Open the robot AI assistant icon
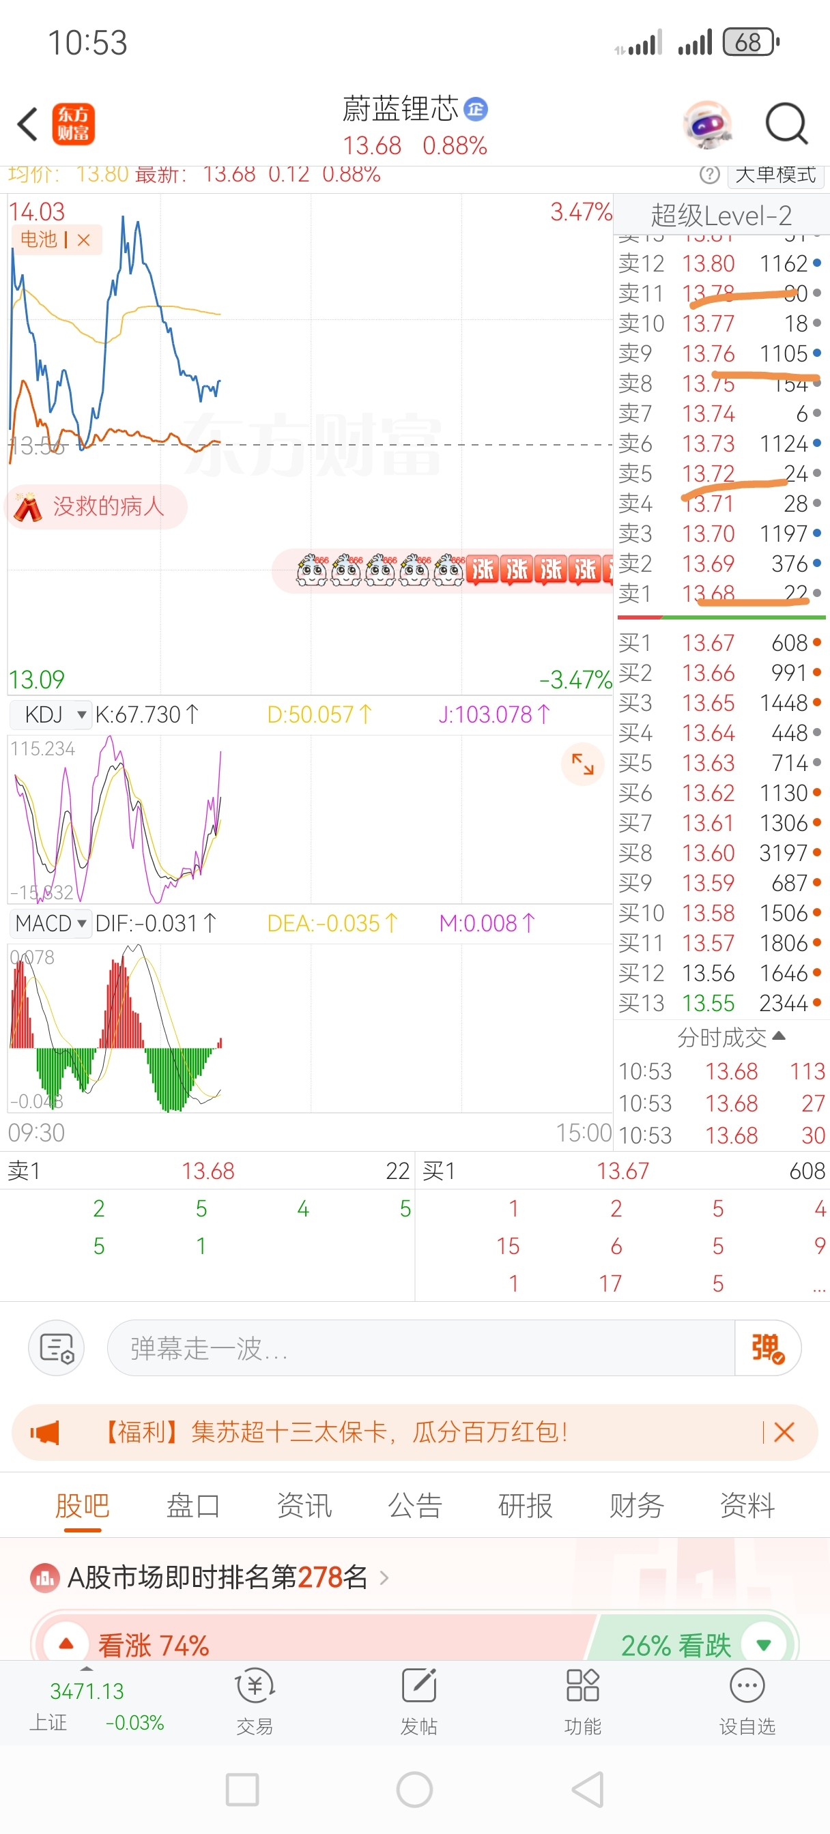The height and width of the screenshot is (1834, 830). pyautogui.click(x=706, y=125)
